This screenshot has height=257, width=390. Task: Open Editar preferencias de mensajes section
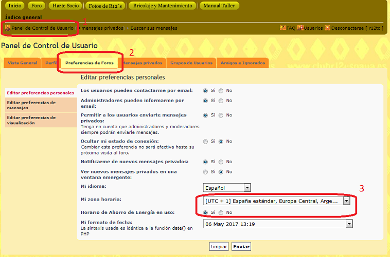(x=31, y=105)
